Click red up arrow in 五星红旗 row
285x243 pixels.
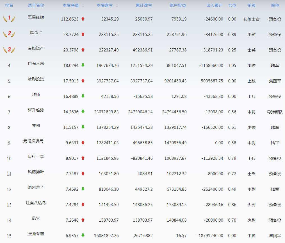[83, 19]
